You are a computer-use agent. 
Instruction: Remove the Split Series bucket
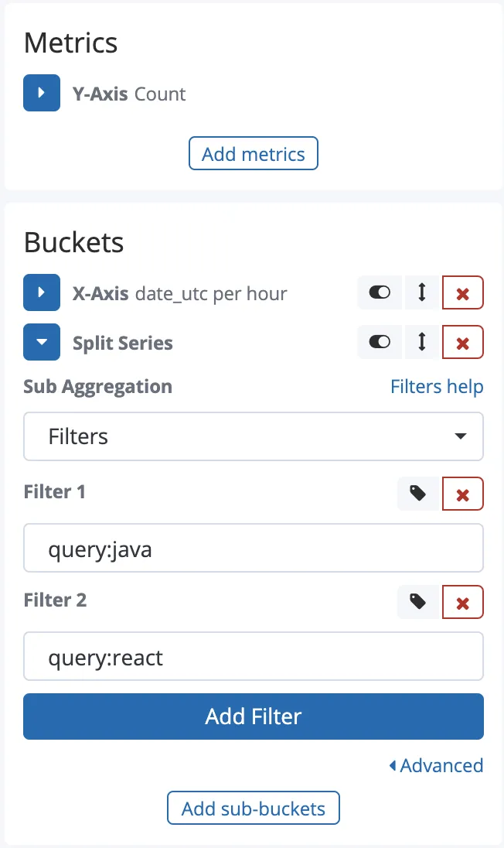click(462, 343)
